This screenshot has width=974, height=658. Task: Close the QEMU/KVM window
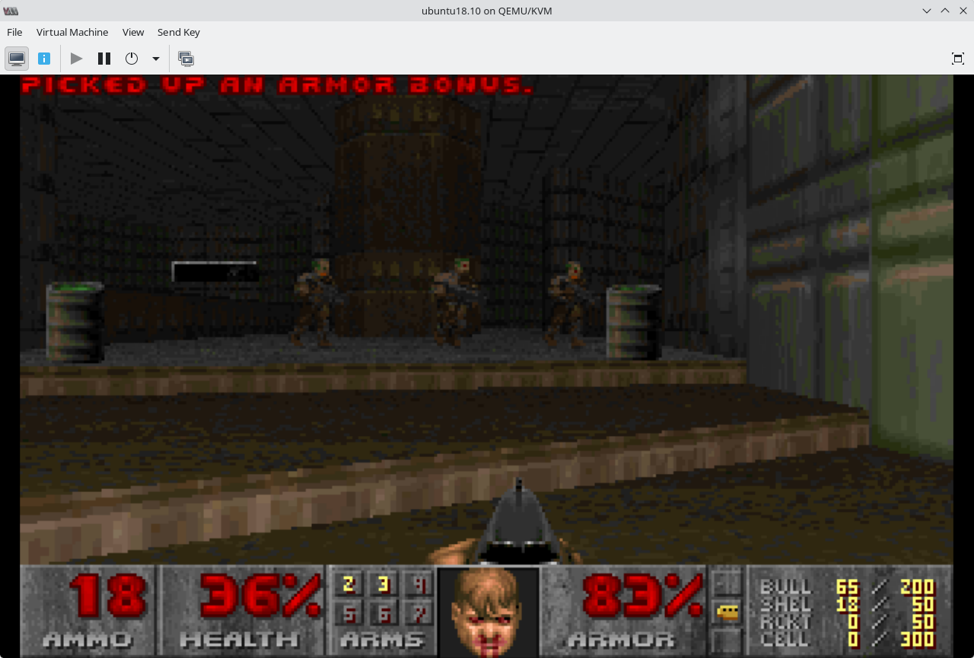[x=963, y=11]
